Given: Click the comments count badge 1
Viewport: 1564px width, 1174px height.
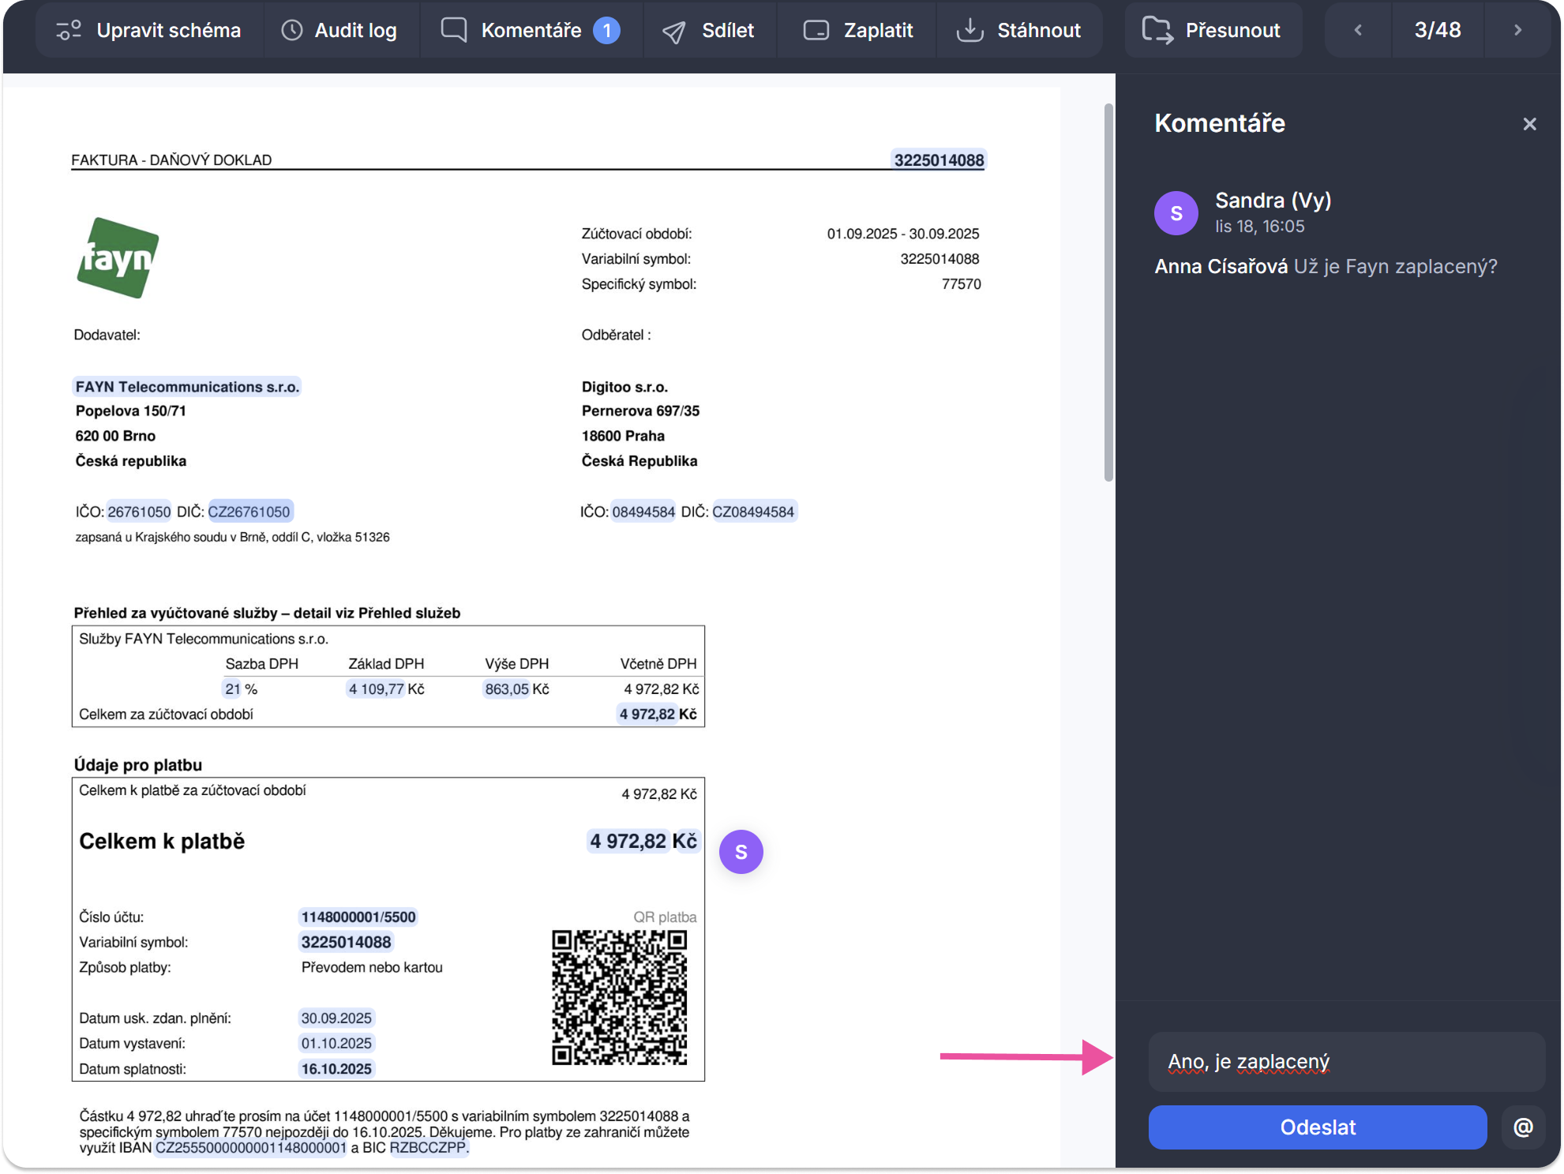Looking at the screenshot, I should (x=606, y=30).
